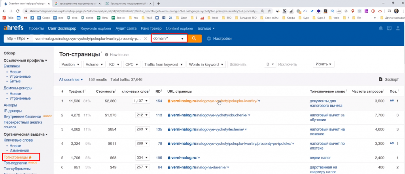
Task: Open Домены-доноры in the sidebar
Action: pyautogui.click(x=18, y=88)
